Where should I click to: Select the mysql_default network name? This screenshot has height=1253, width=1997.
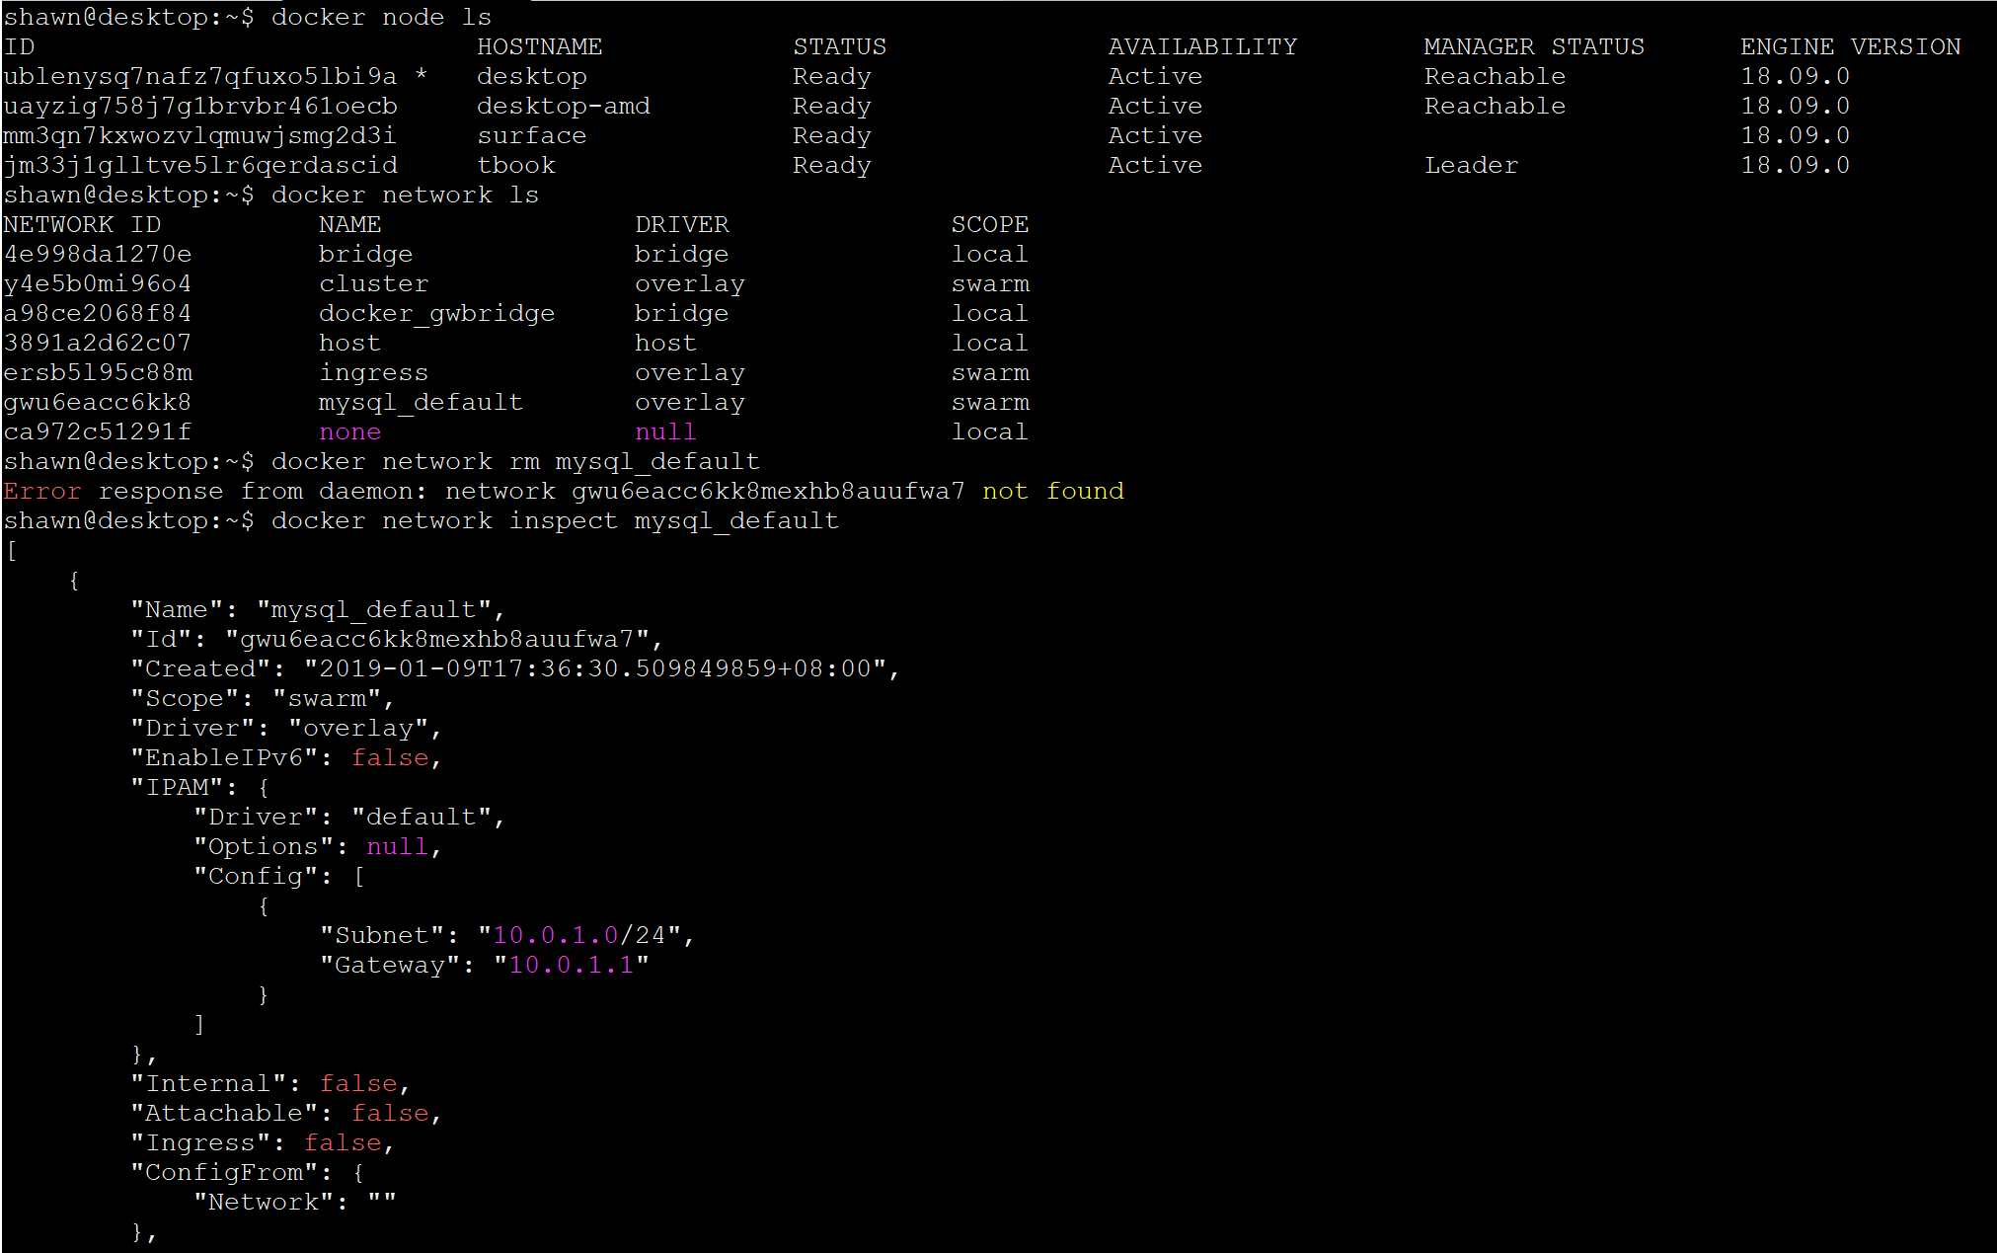point(421,402)
